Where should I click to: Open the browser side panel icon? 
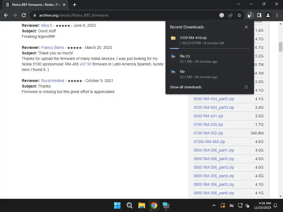pos(259,15)
